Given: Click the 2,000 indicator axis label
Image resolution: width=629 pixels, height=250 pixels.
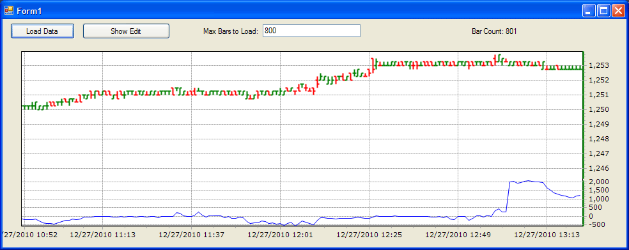Looking at the screenshot, I should pos(598,182).
